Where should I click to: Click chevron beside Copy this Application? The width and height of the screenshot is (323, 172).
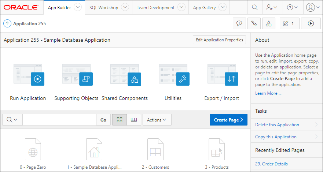(316, 137)
